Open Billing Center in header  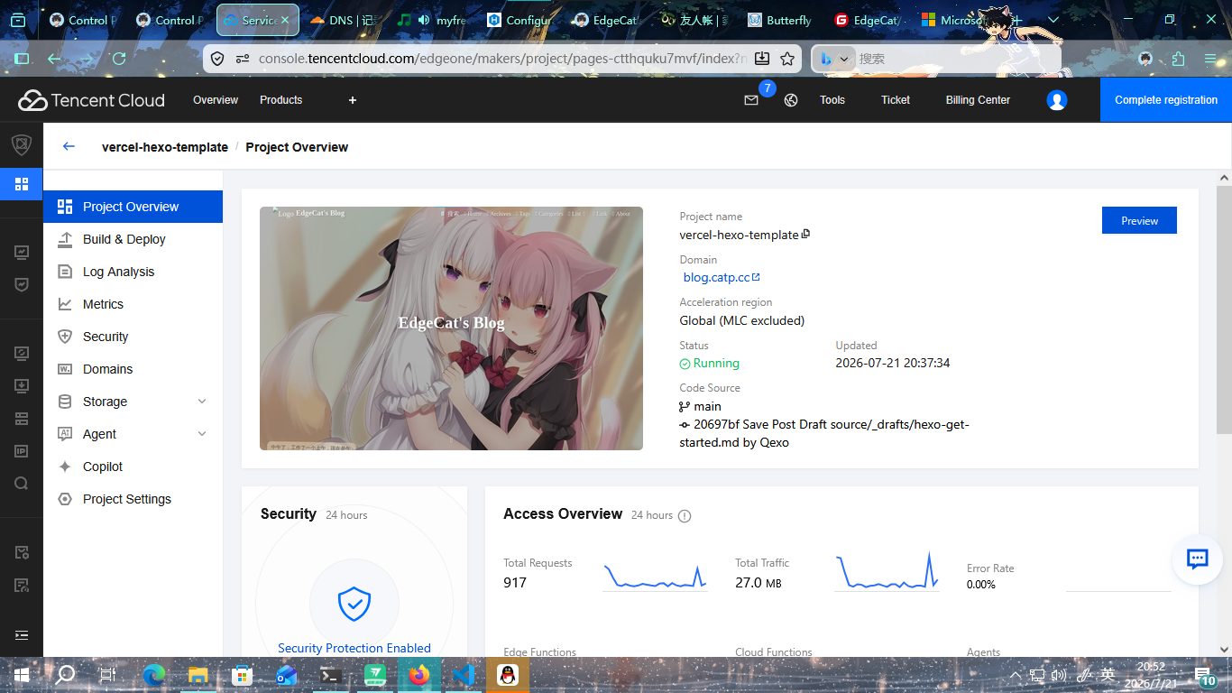coord(978,100)
